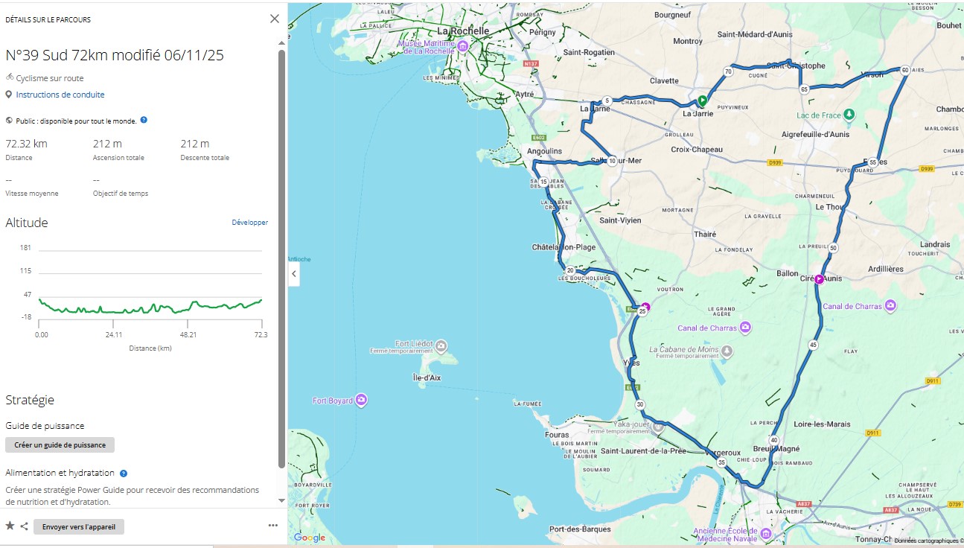Click the scrollbar down arrow in details panel
Viewport: 964px width, 548px height.
(281, 500)
